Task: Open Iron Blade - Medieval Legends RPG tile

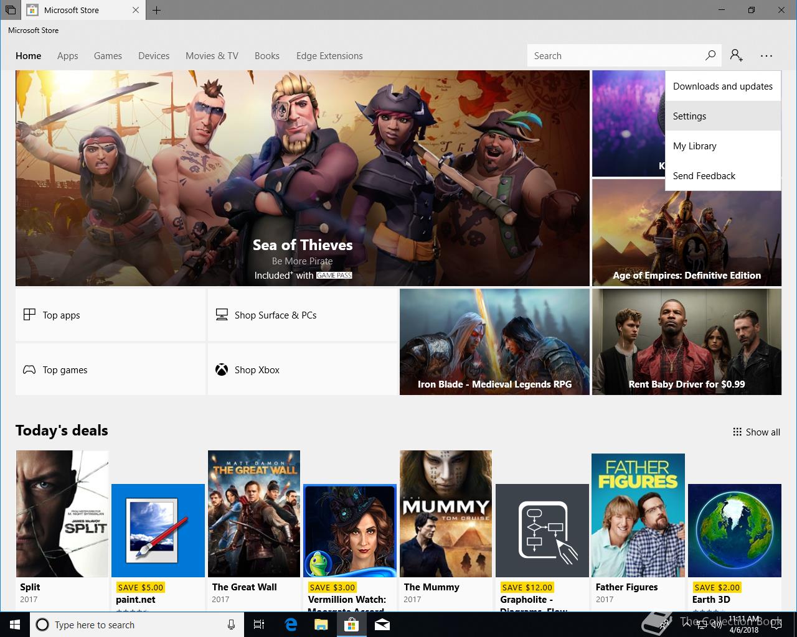Action: (x=494, y=342)
